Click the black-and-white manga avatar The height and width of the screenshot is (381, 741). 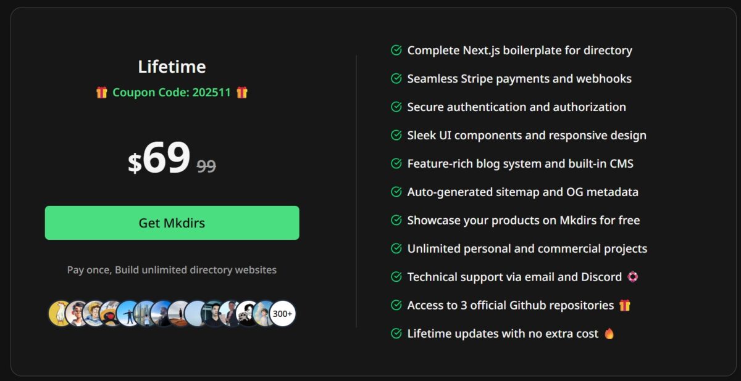click(248, 314)
